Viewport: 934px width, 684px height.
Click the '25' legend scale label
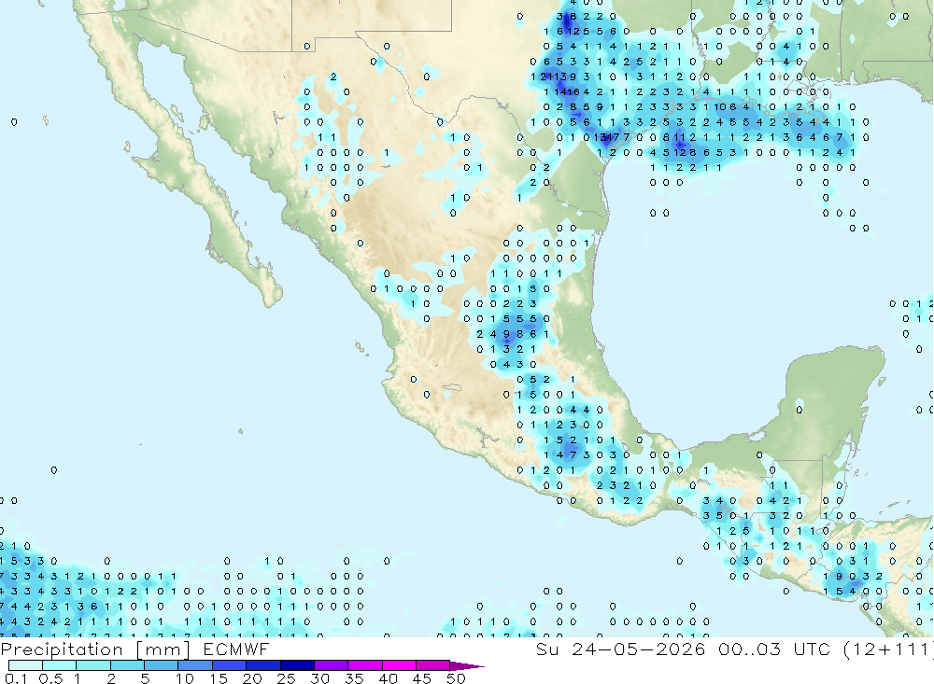tap(287, 678)
